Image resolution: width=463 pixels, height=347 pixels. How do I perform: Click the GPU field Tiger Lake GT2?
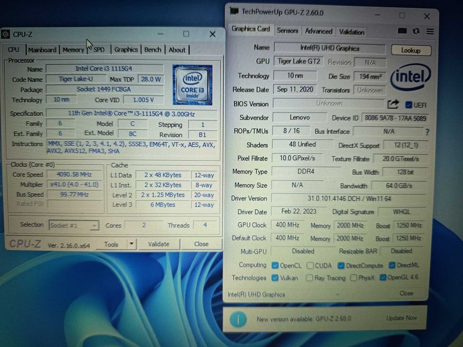(x=299, y=61)
